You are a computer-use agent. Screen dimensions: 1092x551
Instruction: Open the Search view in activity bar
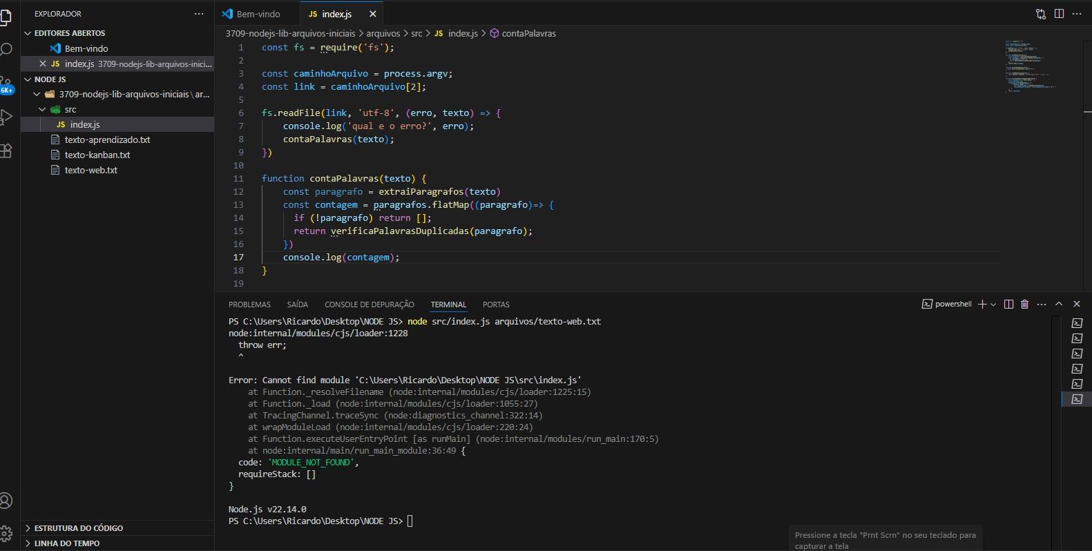pyautogui.click(x=6, y=50)
